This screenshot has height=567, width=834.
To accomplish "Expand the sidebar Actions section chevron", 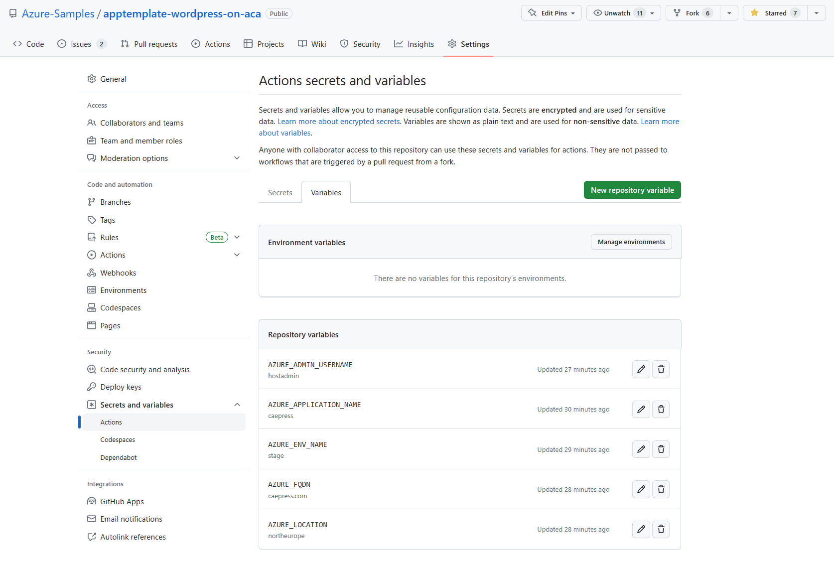I will coord(237,255).
